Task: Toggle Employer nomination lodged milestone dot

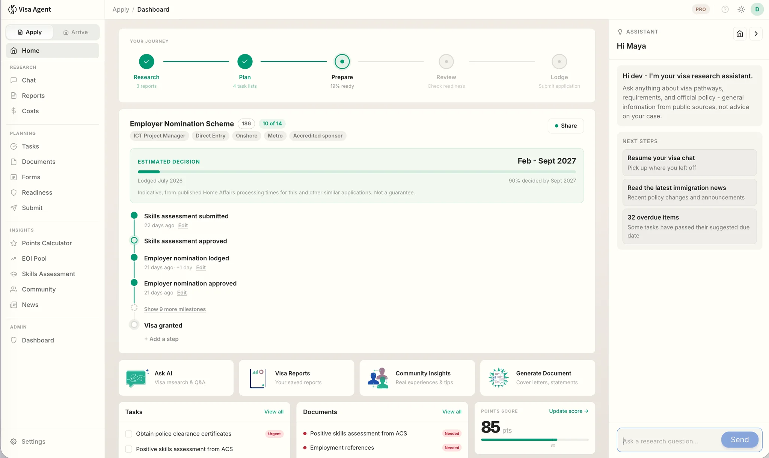Action: pos(134,257)
